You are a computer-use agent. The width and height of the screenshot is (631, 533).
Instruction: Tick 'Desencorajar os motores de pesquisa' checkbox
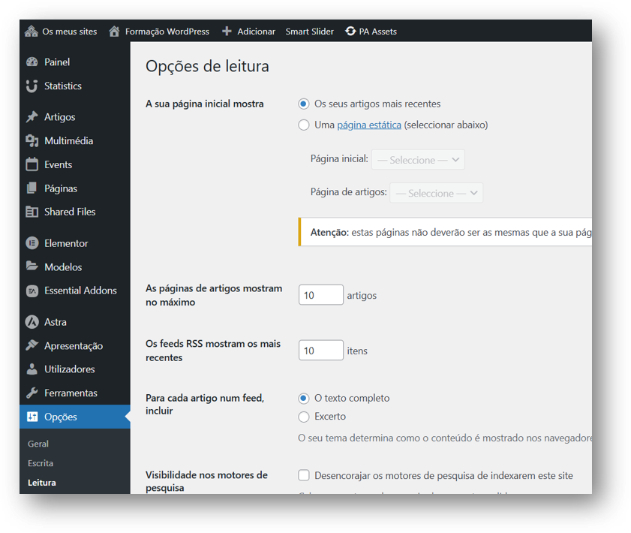click(x=303, y=475)
